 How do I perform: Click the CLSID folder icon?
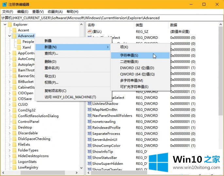point(14,105)
